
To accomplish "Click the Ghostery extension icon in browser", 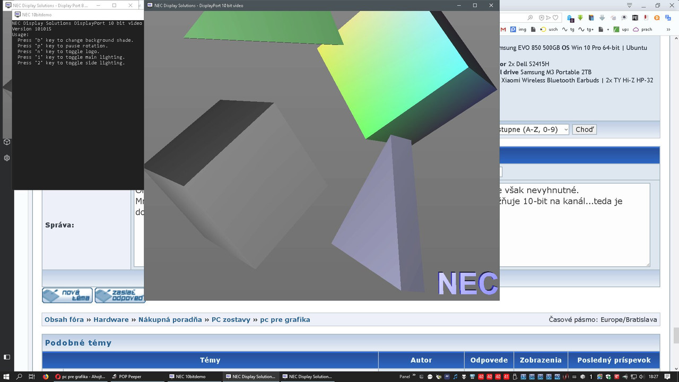I will tap(570, 18).
